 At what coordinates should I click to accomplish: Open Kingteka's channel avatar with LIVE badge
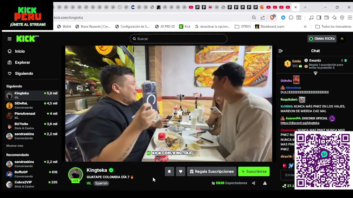click(76, 175)
